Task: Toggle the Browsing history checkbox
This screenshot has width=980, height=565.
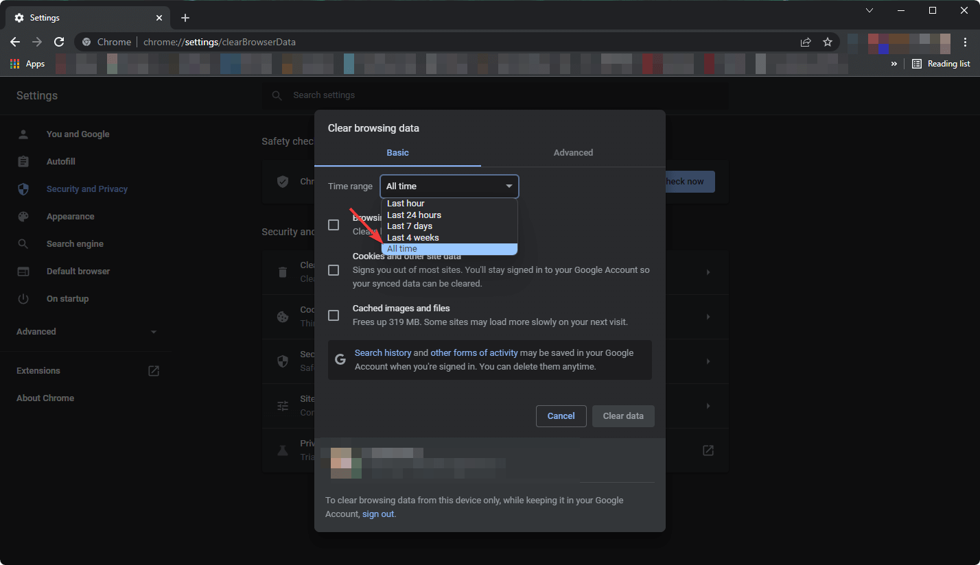Action: tap(334, 224)
